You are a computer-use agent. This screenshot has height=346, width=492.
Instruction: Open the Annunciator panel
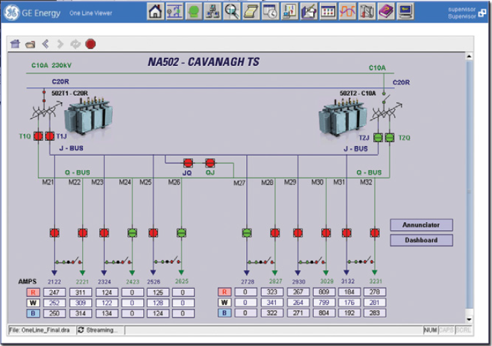coord(421,225)
